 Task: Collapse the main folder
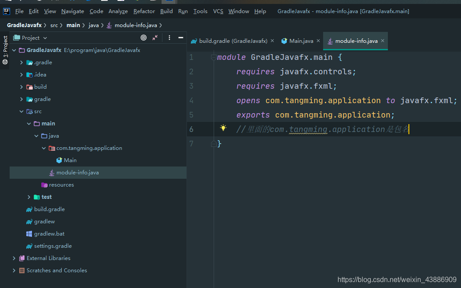click(x=29, y=124)
